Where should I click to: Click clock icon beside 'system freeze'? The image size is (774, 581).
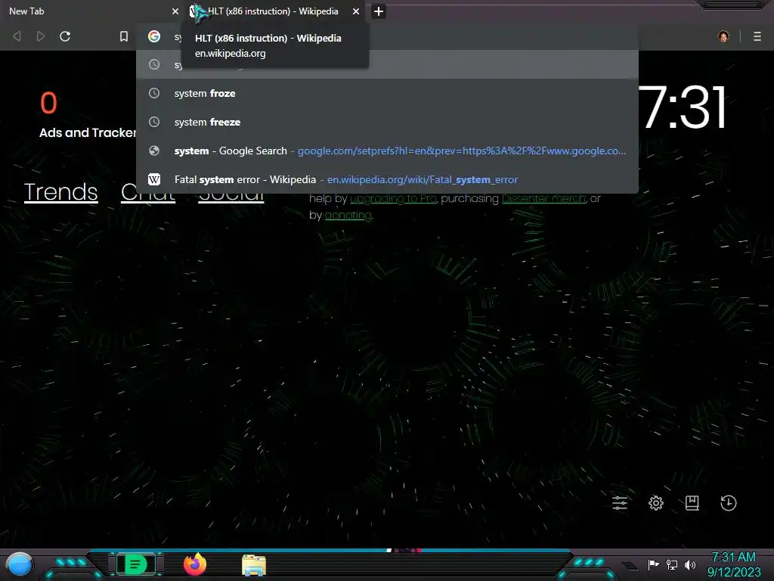pos(154,122)
